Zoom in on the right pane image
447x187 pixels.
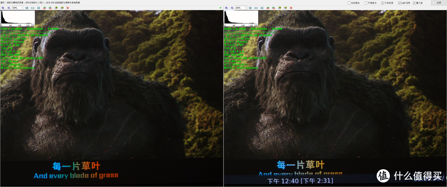coord(226,8)
